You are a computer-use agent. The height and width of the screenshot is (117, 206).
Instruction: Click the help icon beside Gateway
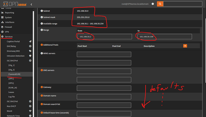[x=41, y=87]
